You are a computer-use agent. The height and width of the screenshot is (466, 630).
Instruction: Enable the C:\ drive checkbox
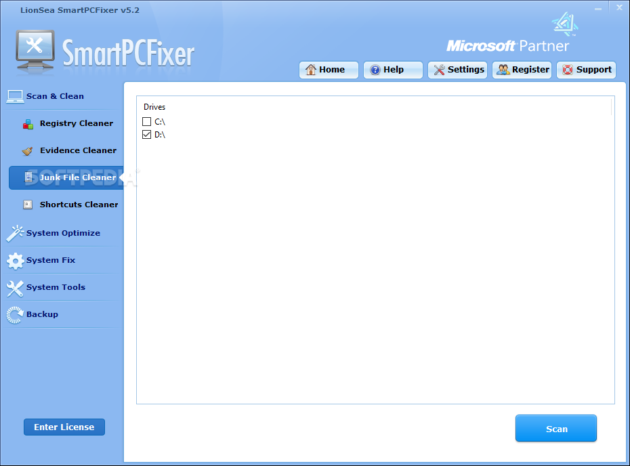(x=146, y=121)
